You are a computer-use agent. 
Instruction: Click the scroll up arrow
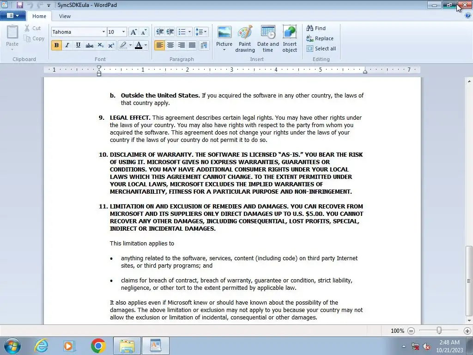469,81
